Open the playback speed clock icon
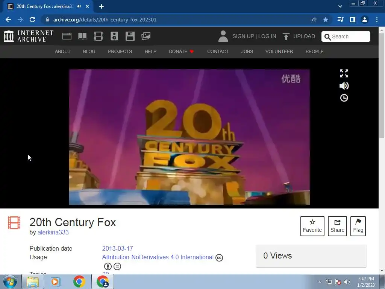The height and width of the screenshot is (289, 385). tap(344, 98)
